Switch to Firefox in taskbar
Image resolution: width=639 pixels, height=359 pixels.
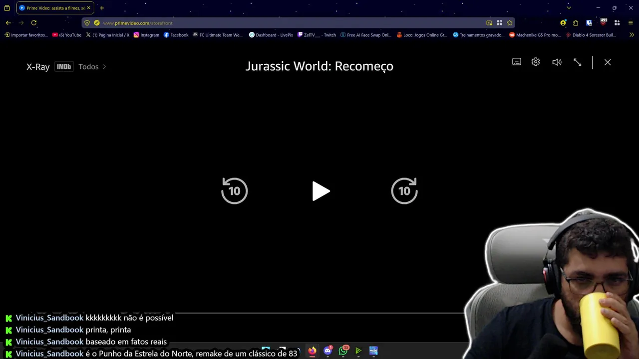coord(312,351)
